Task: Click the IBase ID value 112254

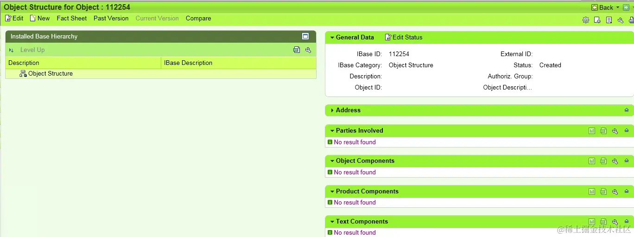Action: [x=399, y=54]
